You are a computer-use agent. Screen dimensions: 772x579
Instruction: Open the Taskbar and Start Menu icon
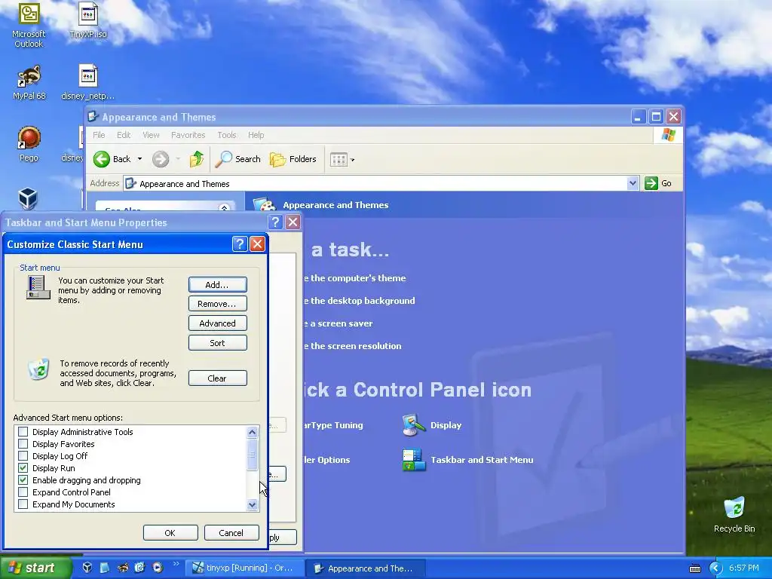414,459
